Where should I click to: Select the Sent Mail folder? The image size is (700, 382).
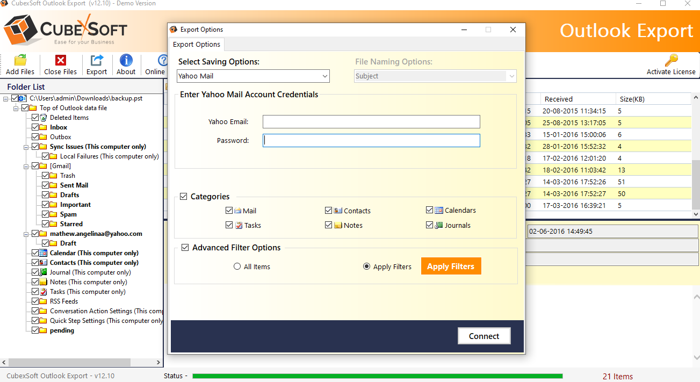click(x=74, y=185)
